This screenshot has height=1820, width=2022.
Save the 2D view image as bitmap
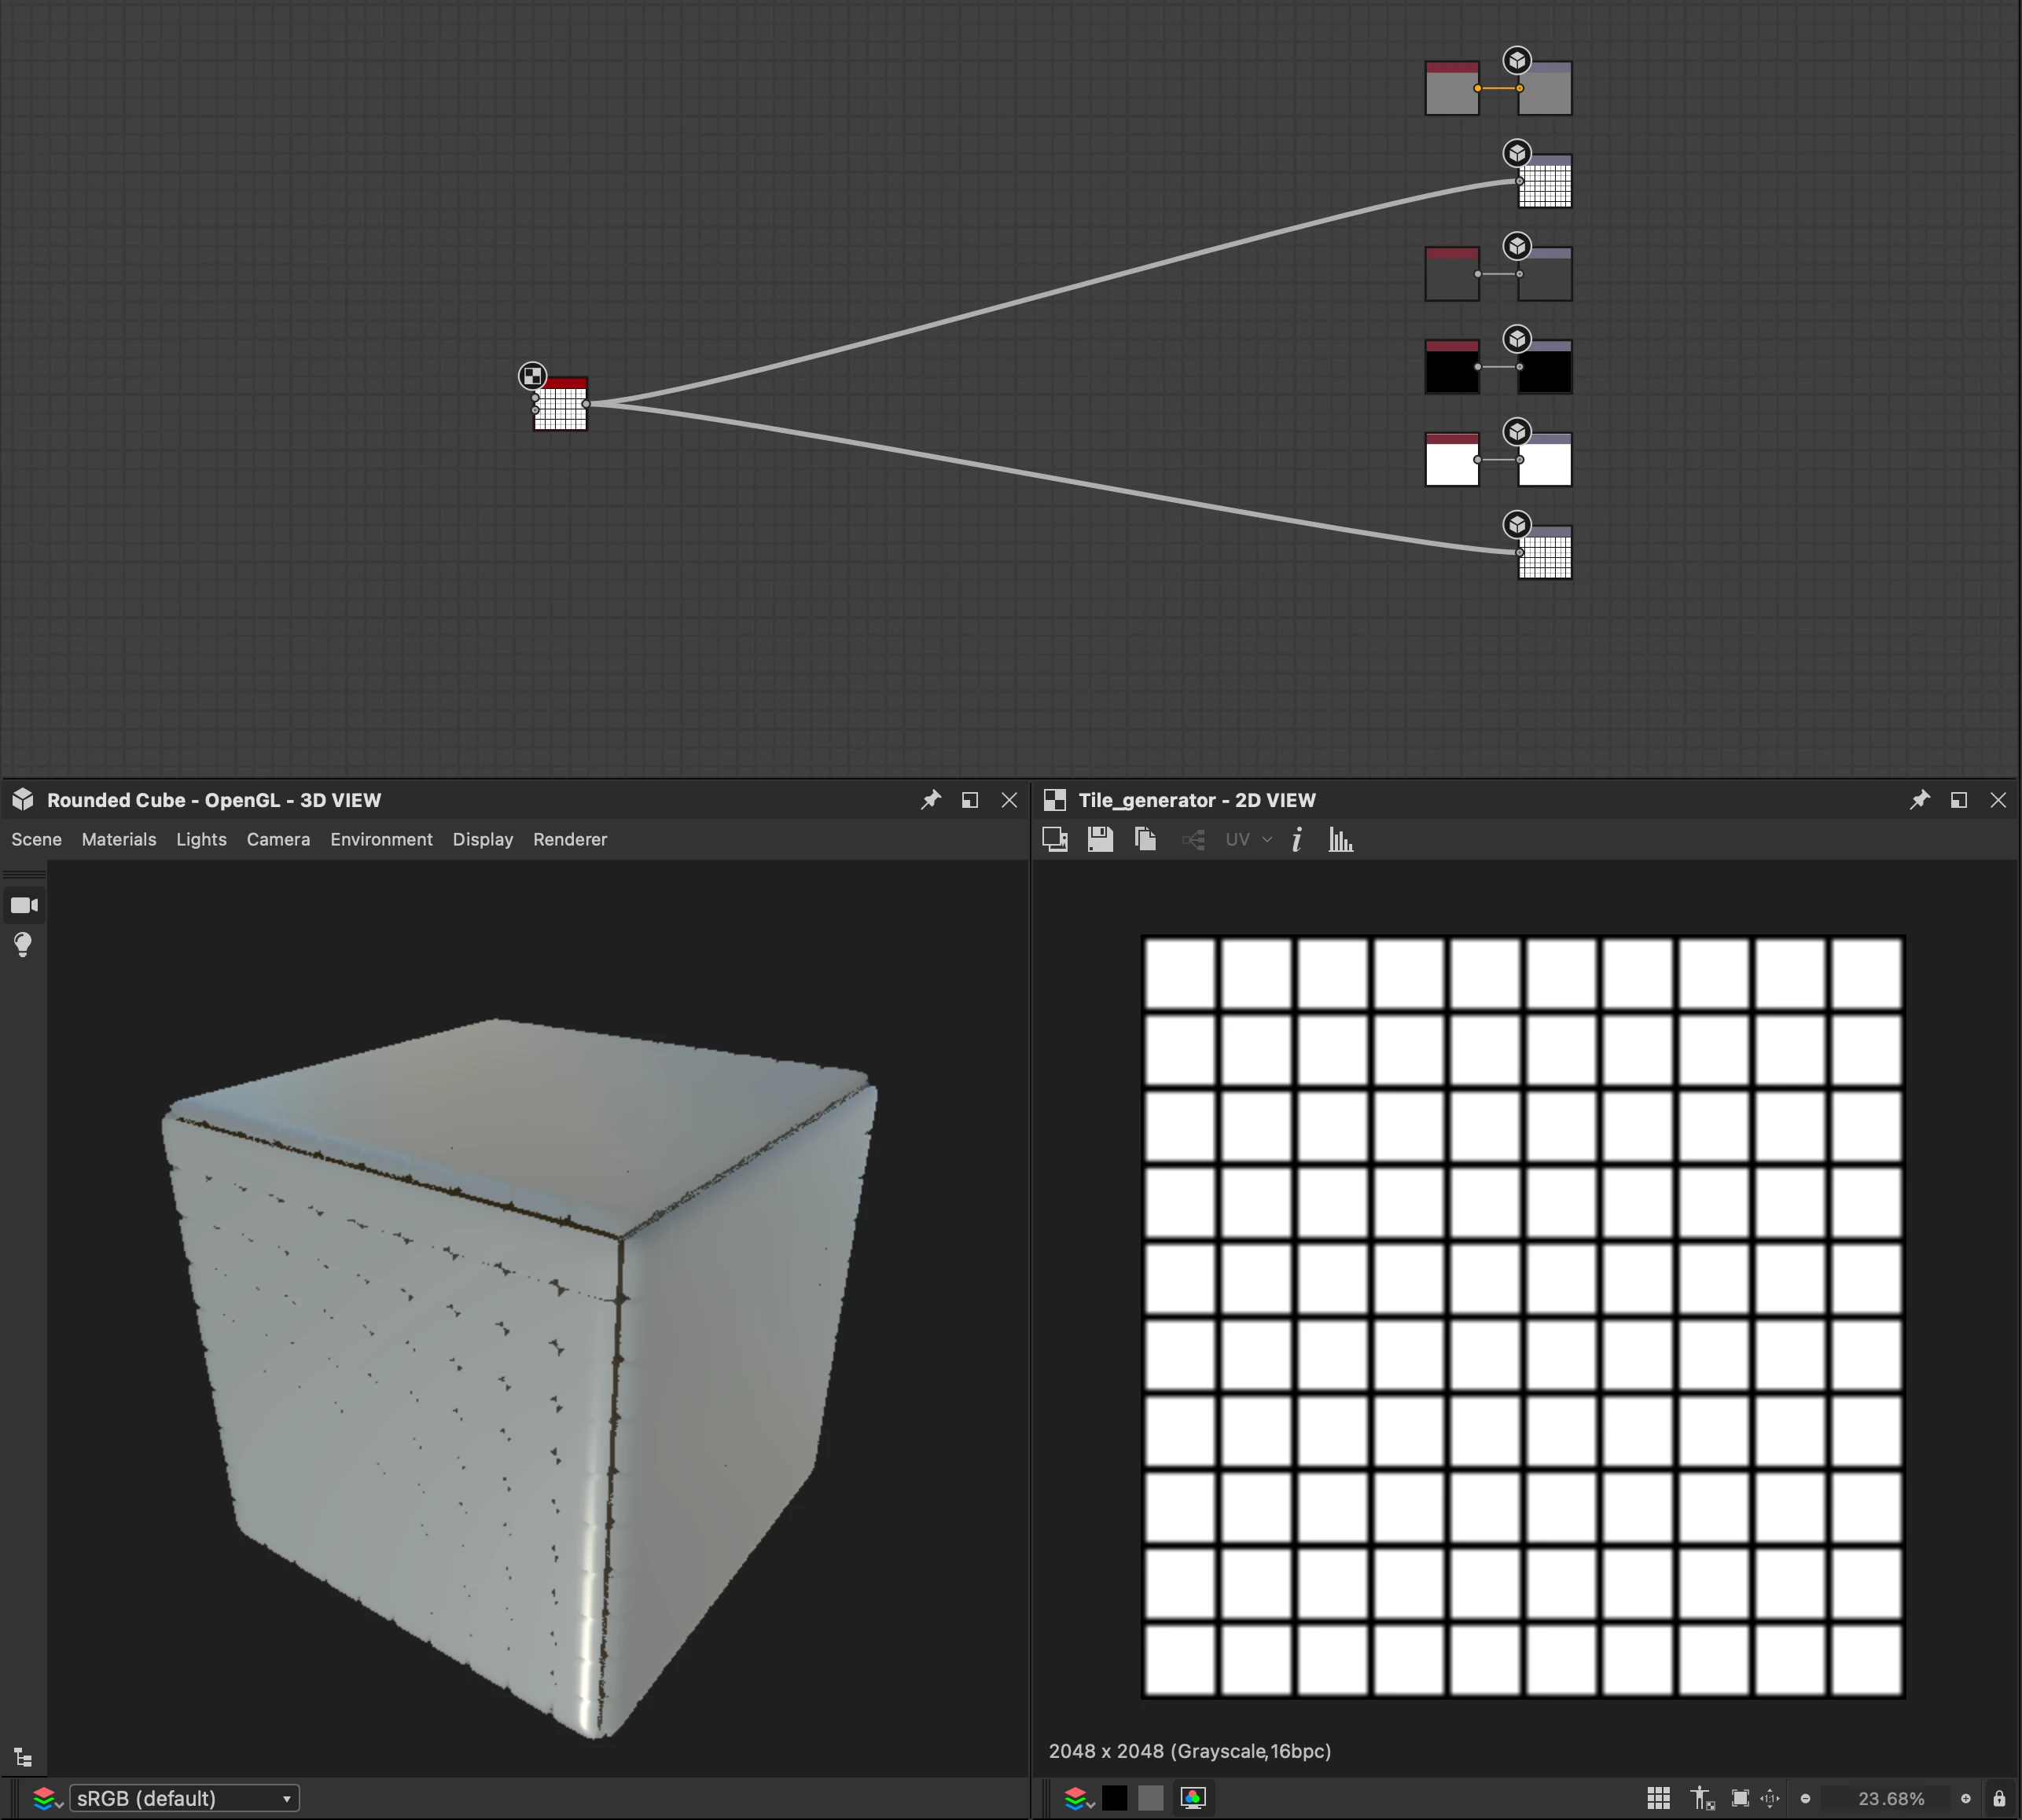click(x=1100, y=839)
